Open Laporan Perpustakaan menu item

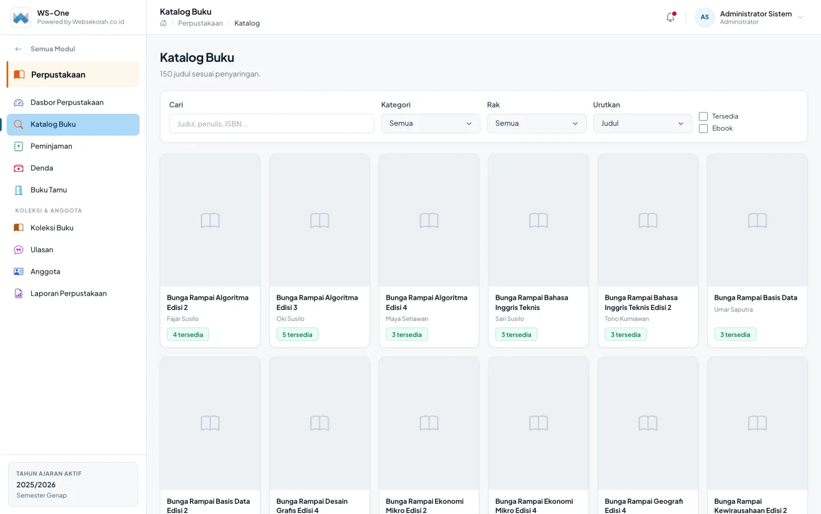pos(73,294)
